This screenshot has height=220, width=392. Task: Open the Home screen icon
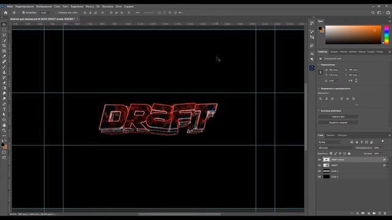pos(6,12)
